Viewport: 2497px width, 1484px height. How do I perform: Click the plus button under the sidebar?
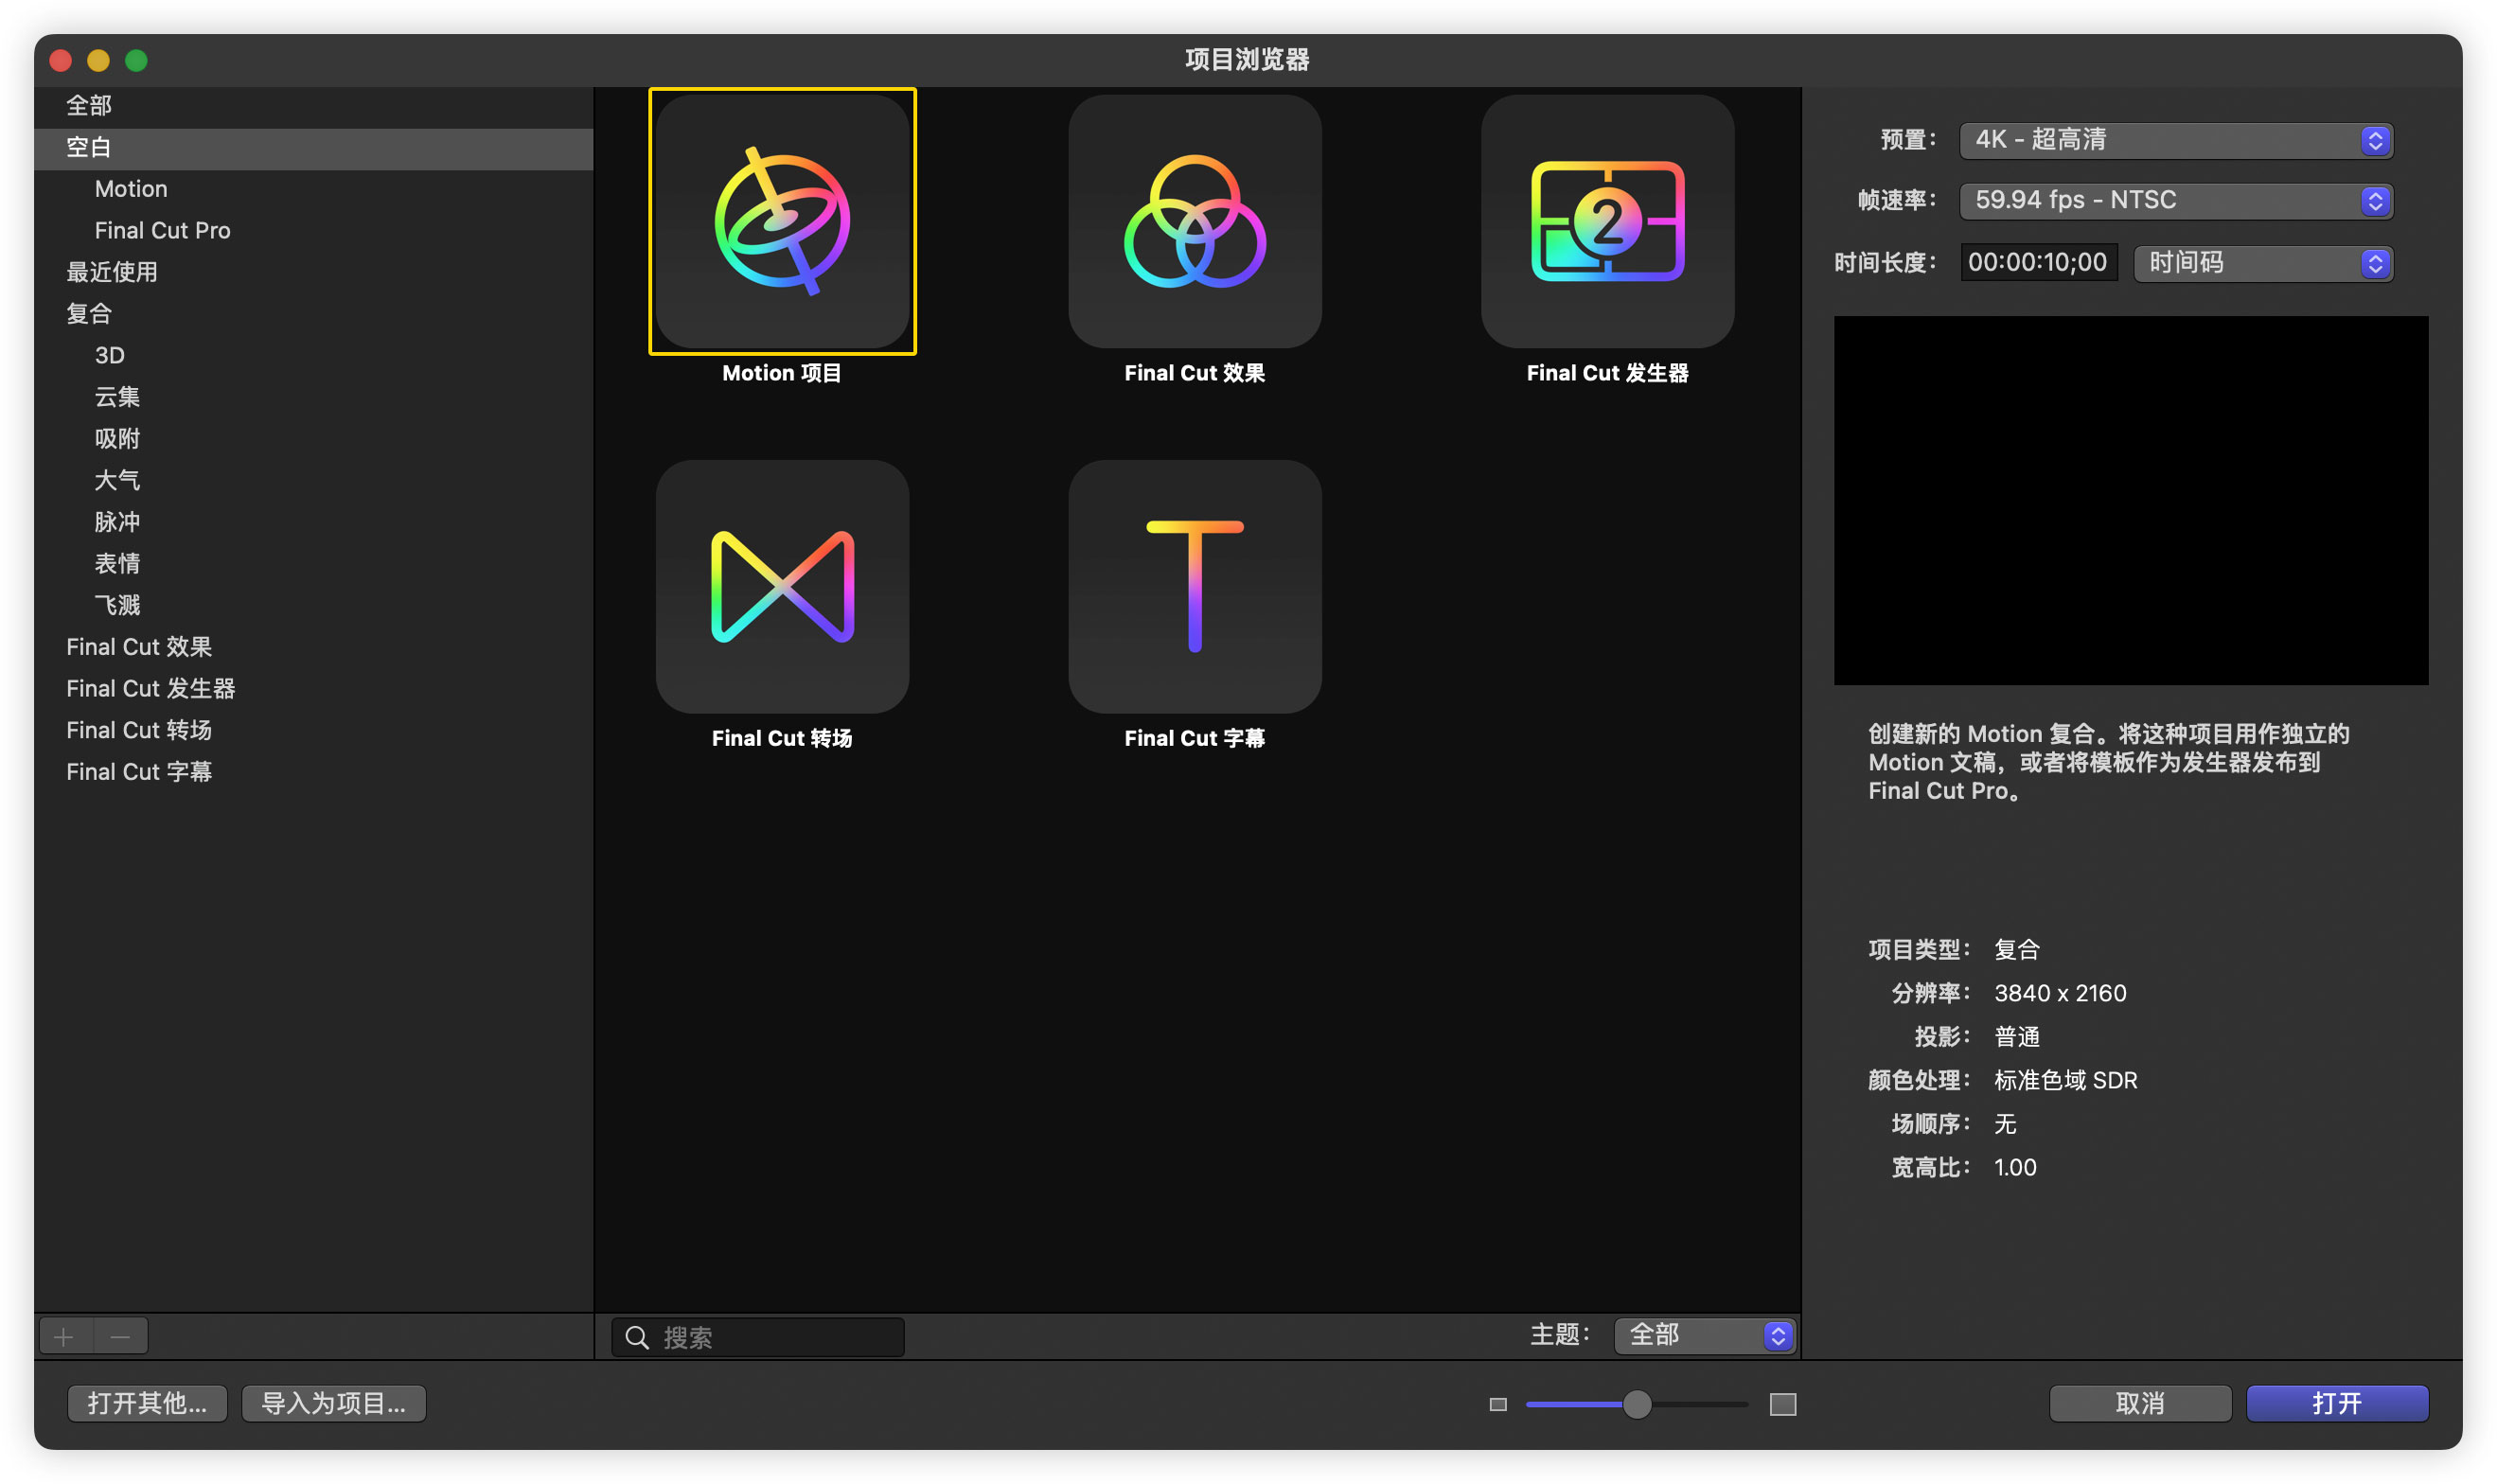(x=65, y=1336)
